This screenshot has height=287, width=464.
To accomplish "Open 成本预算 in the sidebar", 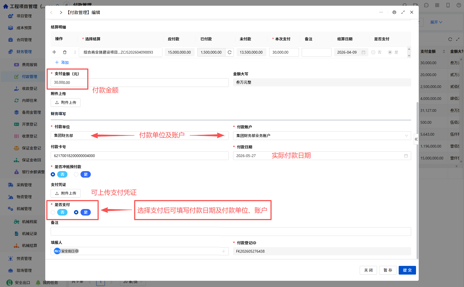I will point(24,28).
